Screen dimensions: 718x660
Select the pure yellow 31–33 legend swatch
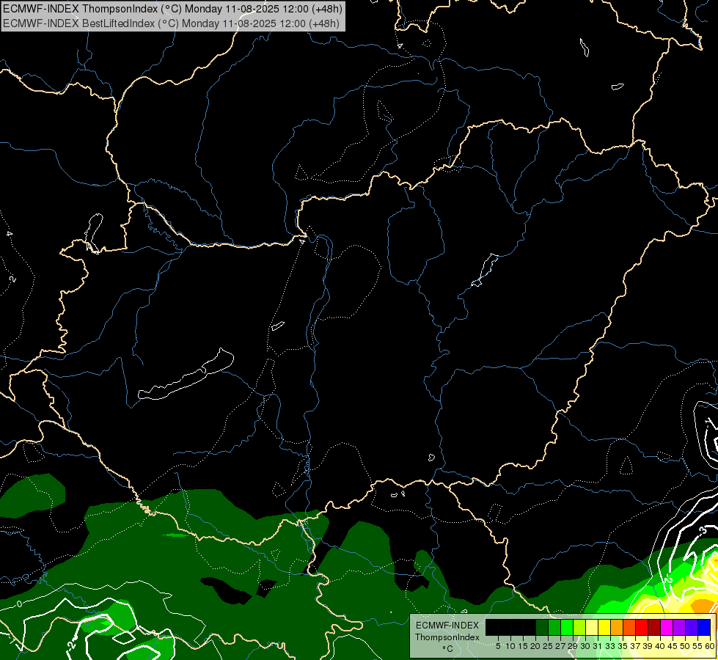click(x=604, y=627)
